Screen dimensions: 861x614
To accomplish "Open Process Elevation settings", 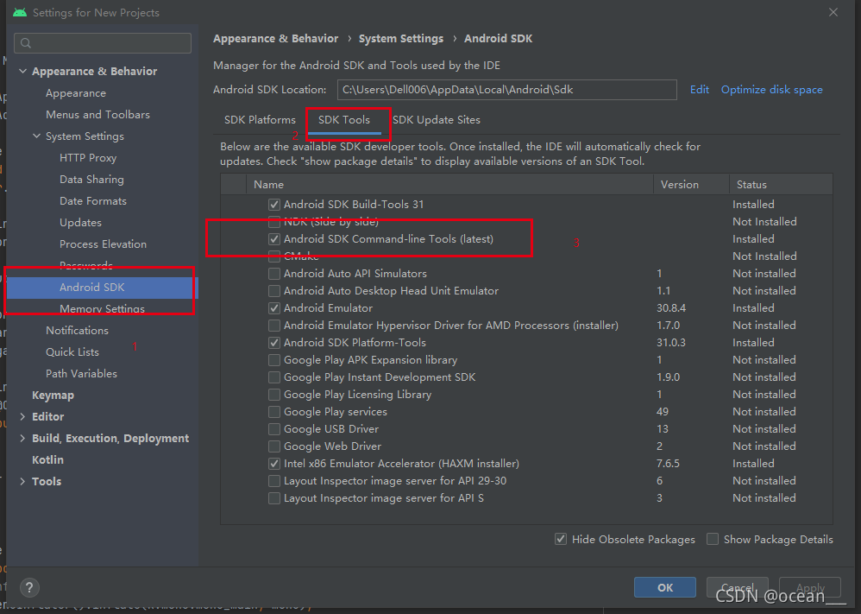I will tap(103, 244).
